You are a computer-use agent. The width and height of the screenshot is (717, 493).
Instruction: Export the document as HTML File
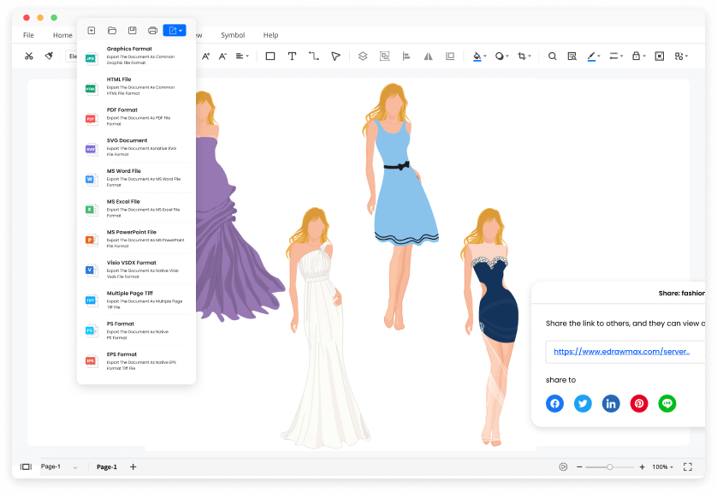(136, 86)
